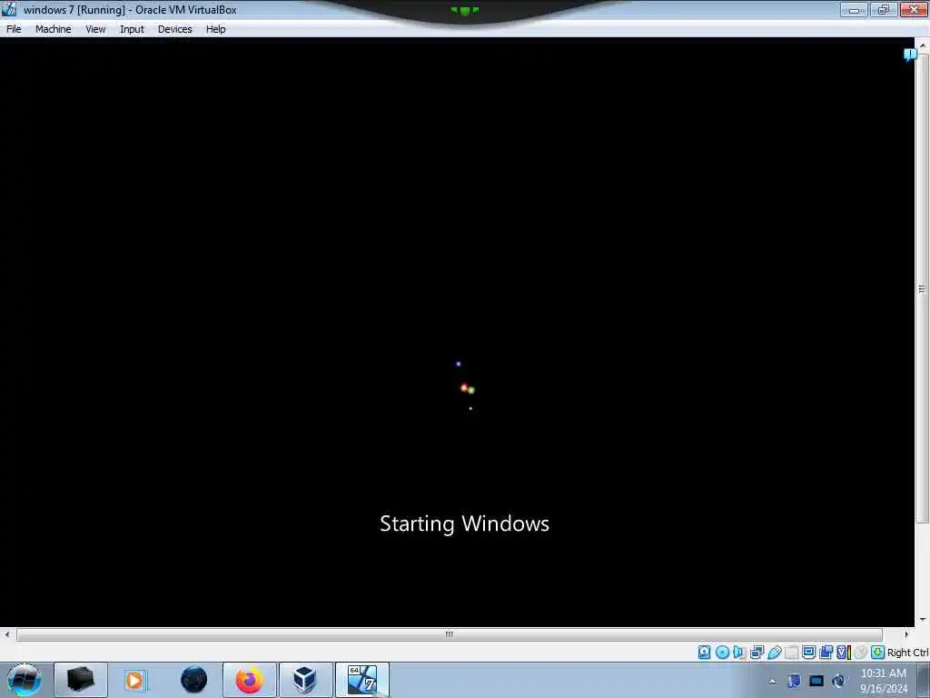Click the USB devices indicator

[x=774, y=653]
